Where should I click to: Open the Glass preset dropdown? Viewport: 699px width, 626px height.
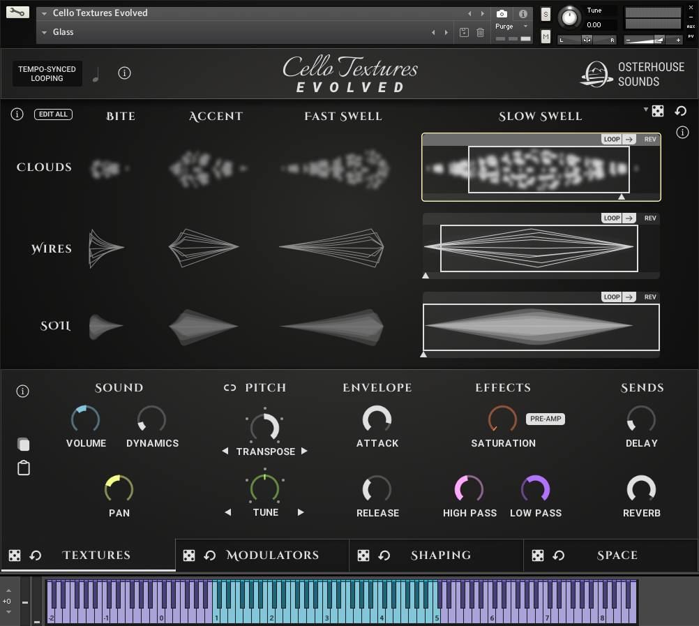pos(45,32)
